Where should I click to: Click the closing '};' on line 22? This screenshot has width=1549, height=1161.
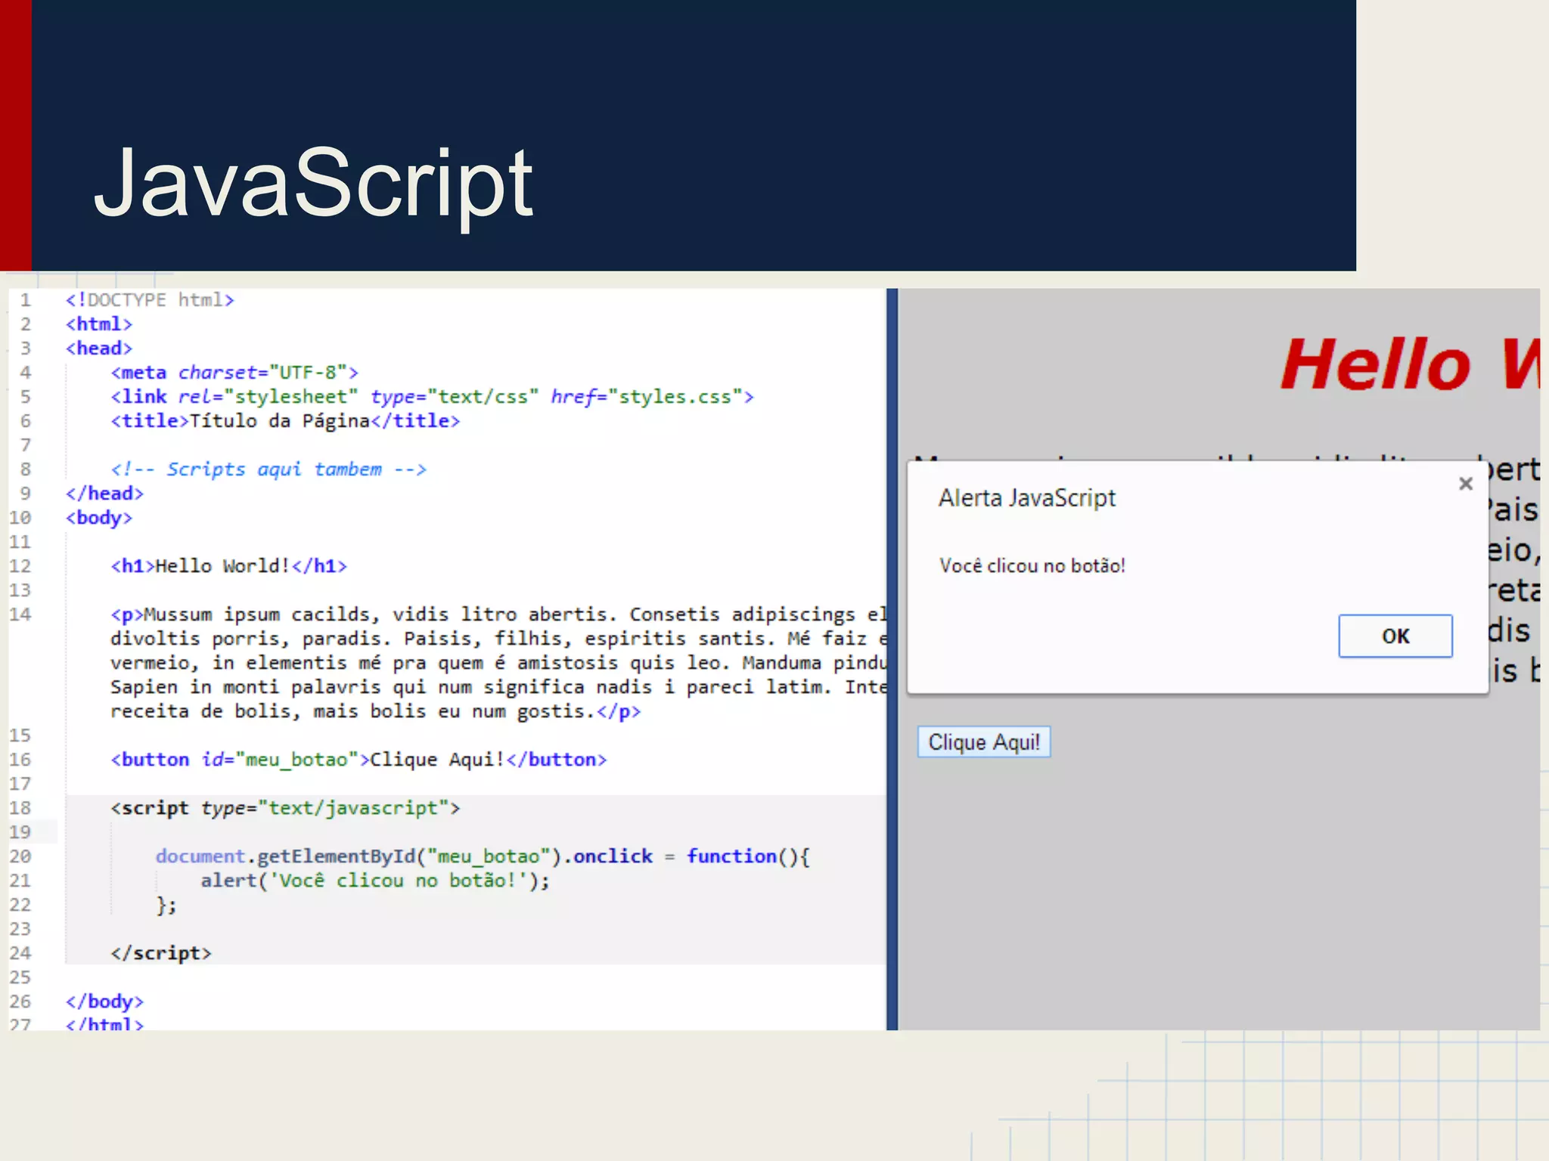tap(166, 905)
